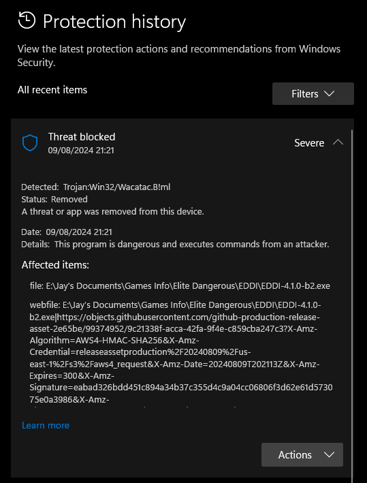Select the detected name Trojan:Win32/Wacatac.B!ml

(116, 187)
